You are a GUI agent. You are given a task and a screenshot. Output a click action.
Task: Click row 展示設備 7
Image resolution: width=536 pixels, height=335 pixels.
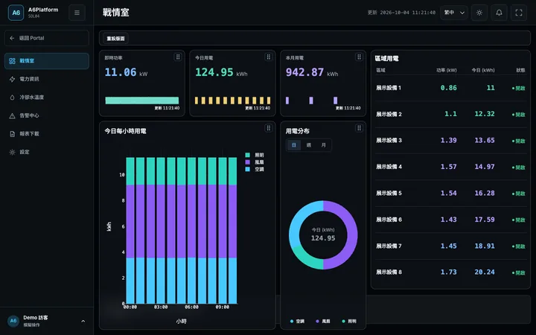[450, 246]
